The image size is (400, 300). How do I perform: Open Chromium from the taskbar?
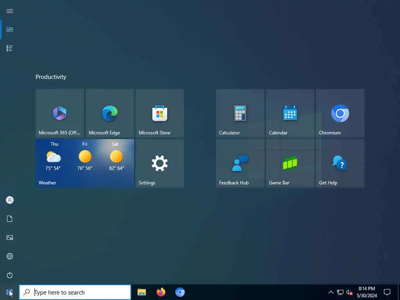(180, 292)
